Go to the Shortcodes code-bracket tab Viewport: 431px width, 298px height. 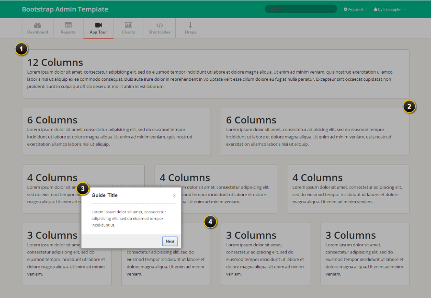click(x=159, y=28)
